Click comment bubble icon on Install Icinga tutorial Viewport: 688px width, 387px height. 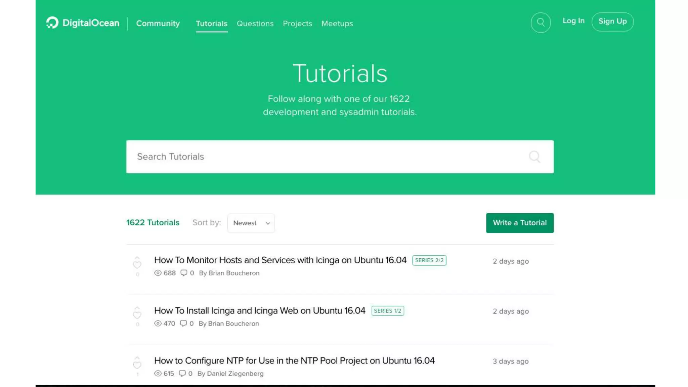[x=183, y=323]
